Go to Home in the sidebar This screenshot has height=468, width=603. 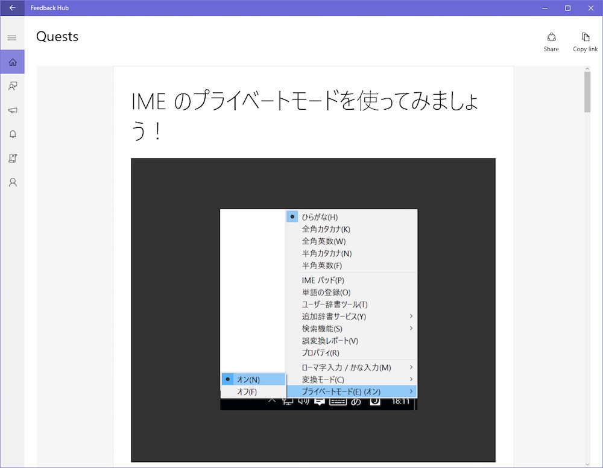tap(12, 62)
